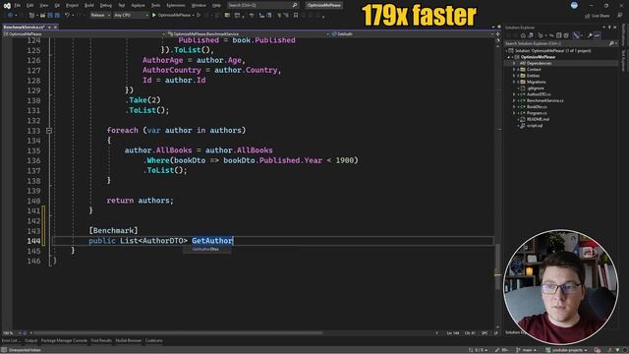Screen dimensions: 629x354
Task: Open the File menu
Action: tap(18, 6)
